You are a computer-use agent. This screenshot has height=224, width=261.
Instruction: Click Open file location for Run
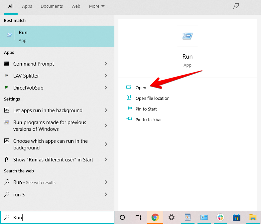tap(152, 98)
